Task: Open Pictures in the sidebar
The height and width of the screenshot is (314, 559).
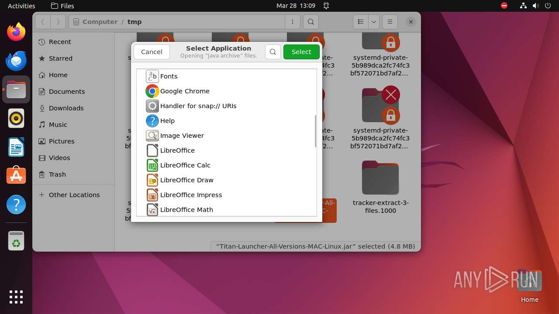Action: (73, 141)
